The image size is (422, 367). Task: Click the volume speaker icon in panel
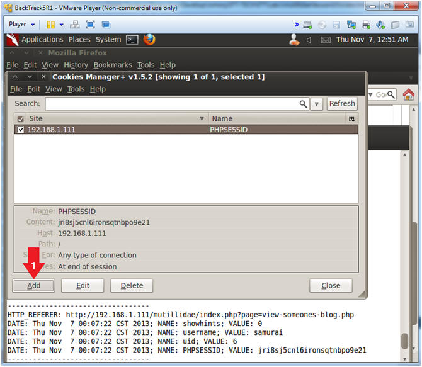click(x=309, y=40)
